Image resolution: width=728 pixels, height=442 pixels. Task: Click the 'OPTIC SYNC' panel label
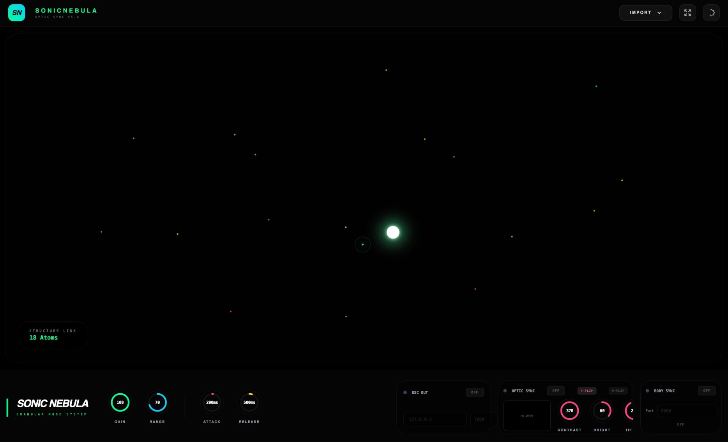(x=523, y=391)
